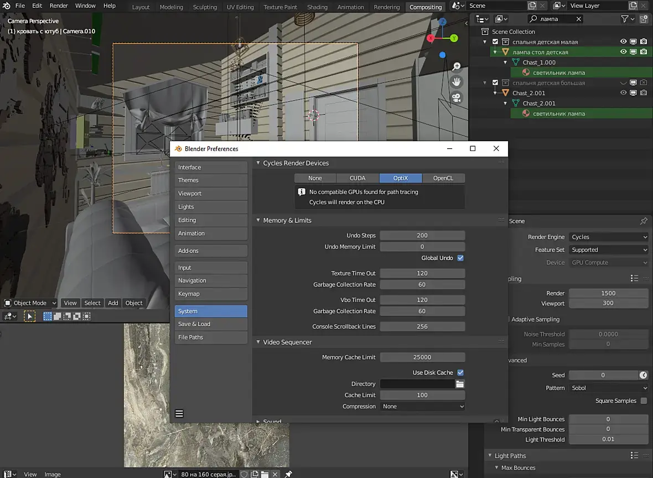Click the Outliner filter funnel icon
The height and width of the screenshot is (478, 653).
(625, 19)
